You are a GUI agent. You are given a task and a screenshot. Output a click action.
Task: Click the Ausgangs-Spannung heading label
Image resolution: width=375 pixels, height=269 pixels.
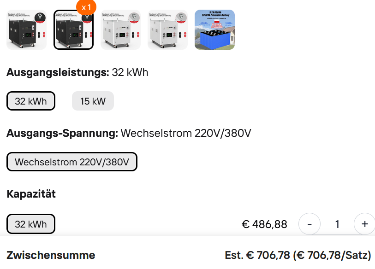[62, 134]
